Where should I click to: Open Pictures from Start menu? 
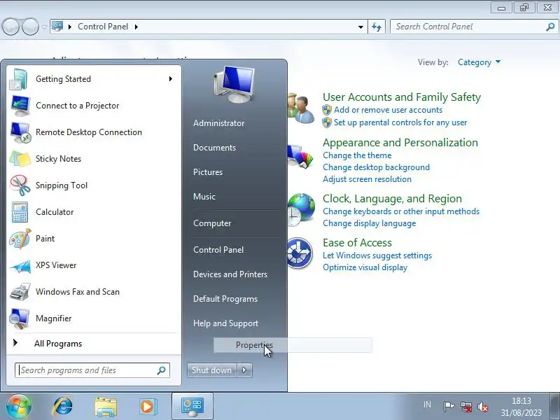click(208, 172)
